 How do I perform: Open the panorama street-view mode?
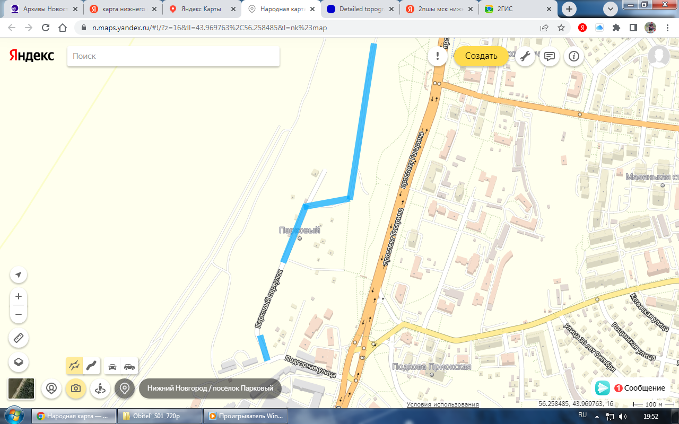pyautogui.click(x=100, y=388)
